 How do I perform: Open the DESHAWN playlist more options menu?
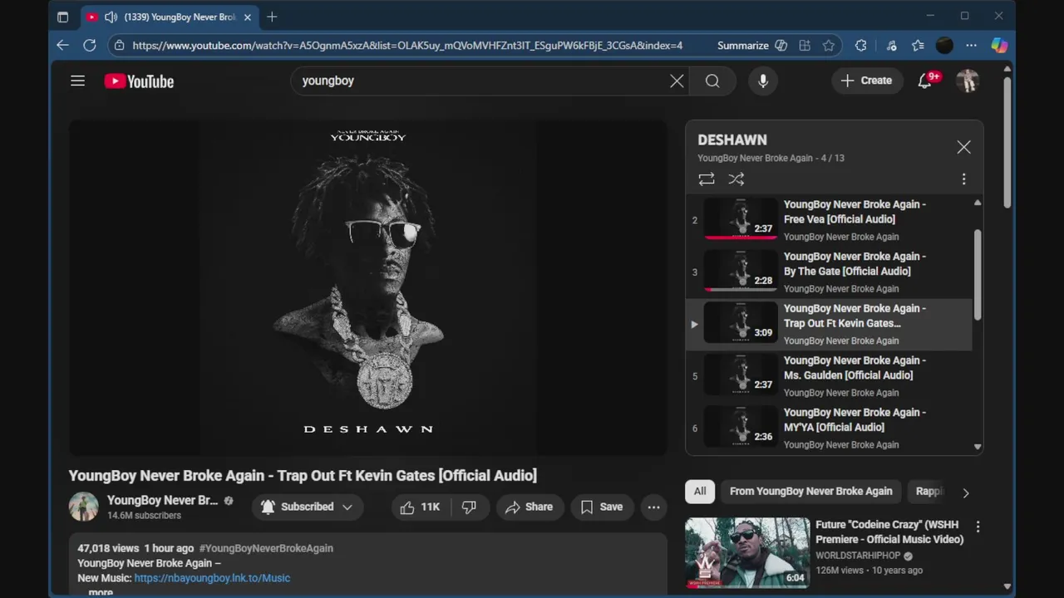point(963,179)
